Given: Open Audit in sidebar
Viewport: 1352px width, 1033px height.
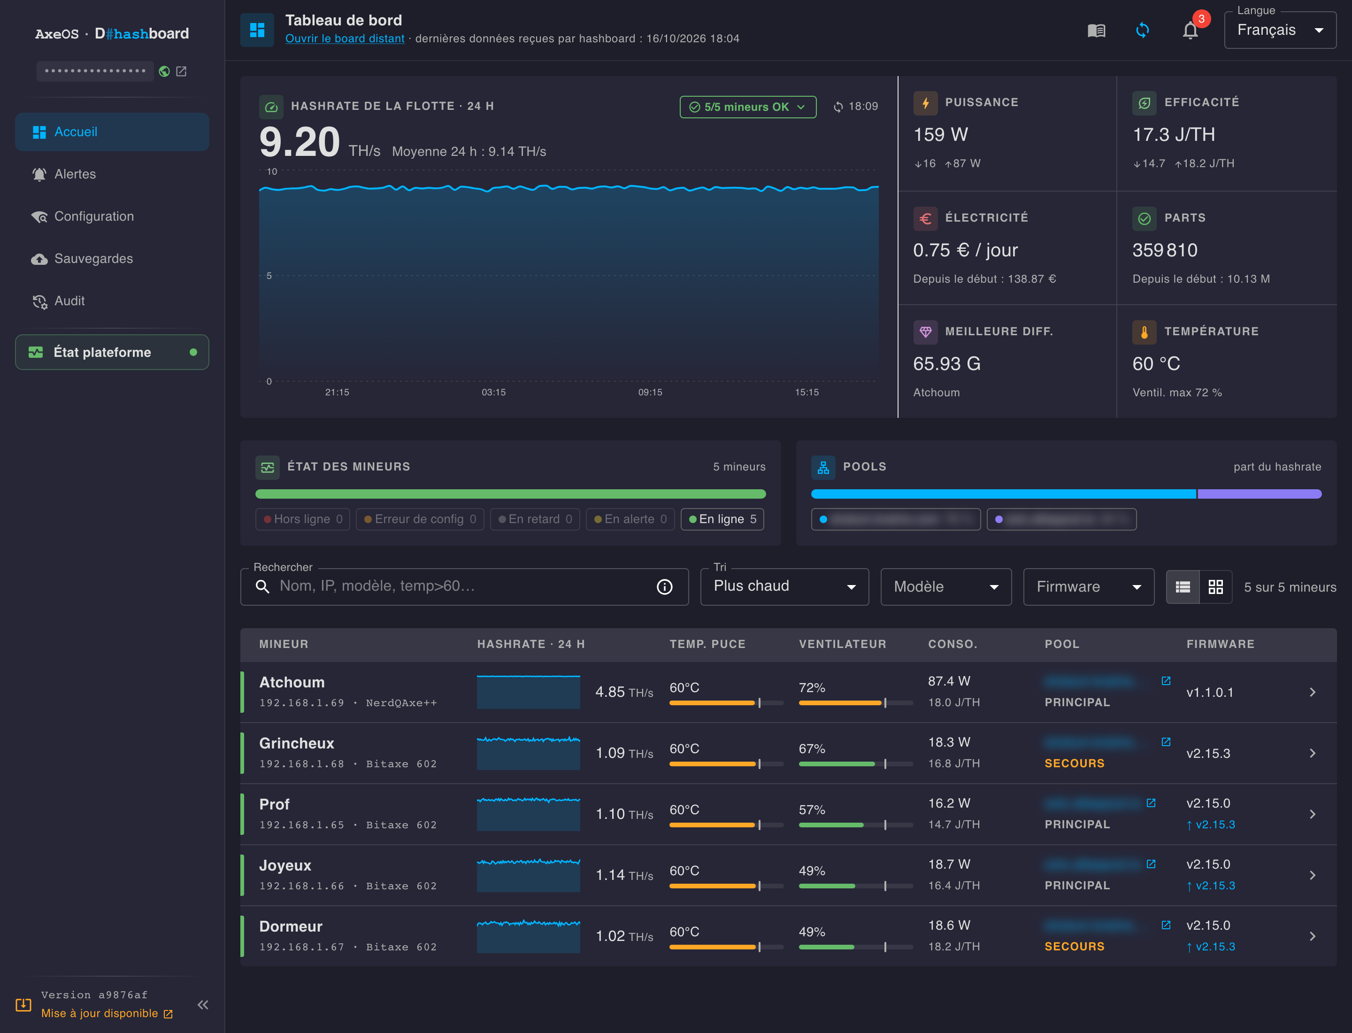Looking at the screenshot, I should point(112,301).
